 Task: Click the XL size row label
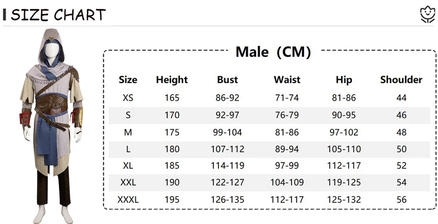coord(128,166)
